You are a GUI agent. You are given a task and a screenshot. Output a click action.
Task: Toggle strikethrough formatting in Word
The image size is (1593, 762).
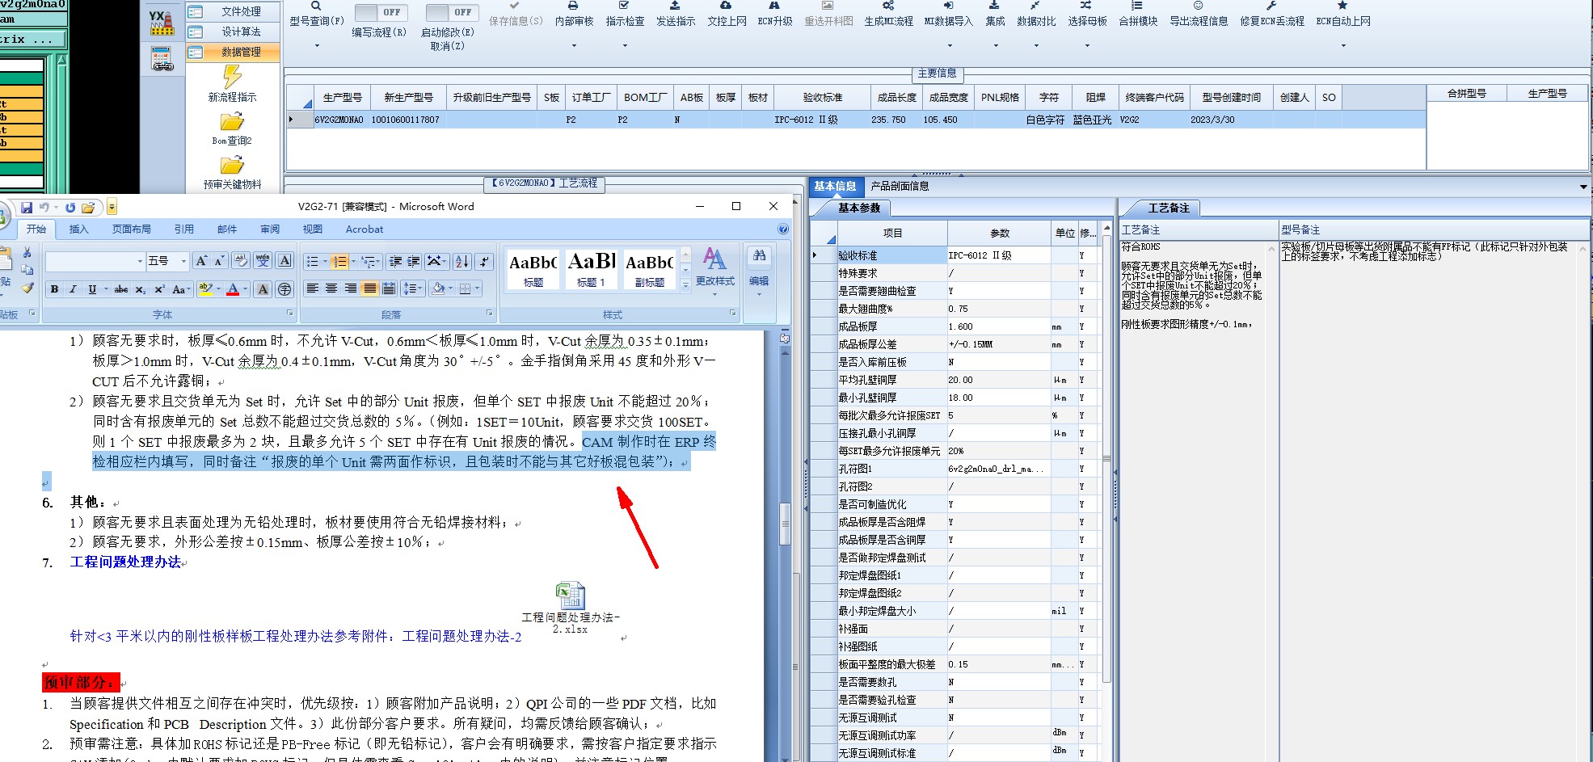[x=121, y=289]
